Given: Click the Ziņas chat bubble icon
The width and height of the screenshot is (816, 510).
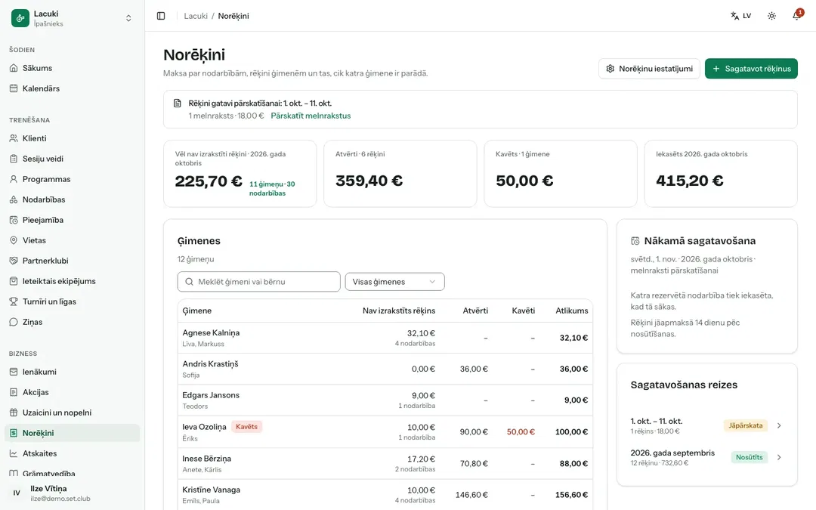Looking at the screenshot, I should [x=14, y=322].
